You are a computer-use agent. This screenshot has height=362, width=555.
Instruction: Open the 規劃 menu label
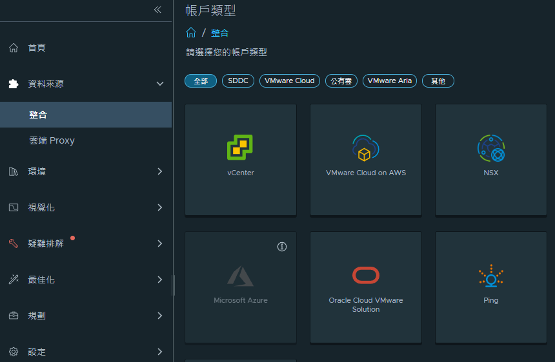coord(37,316)
